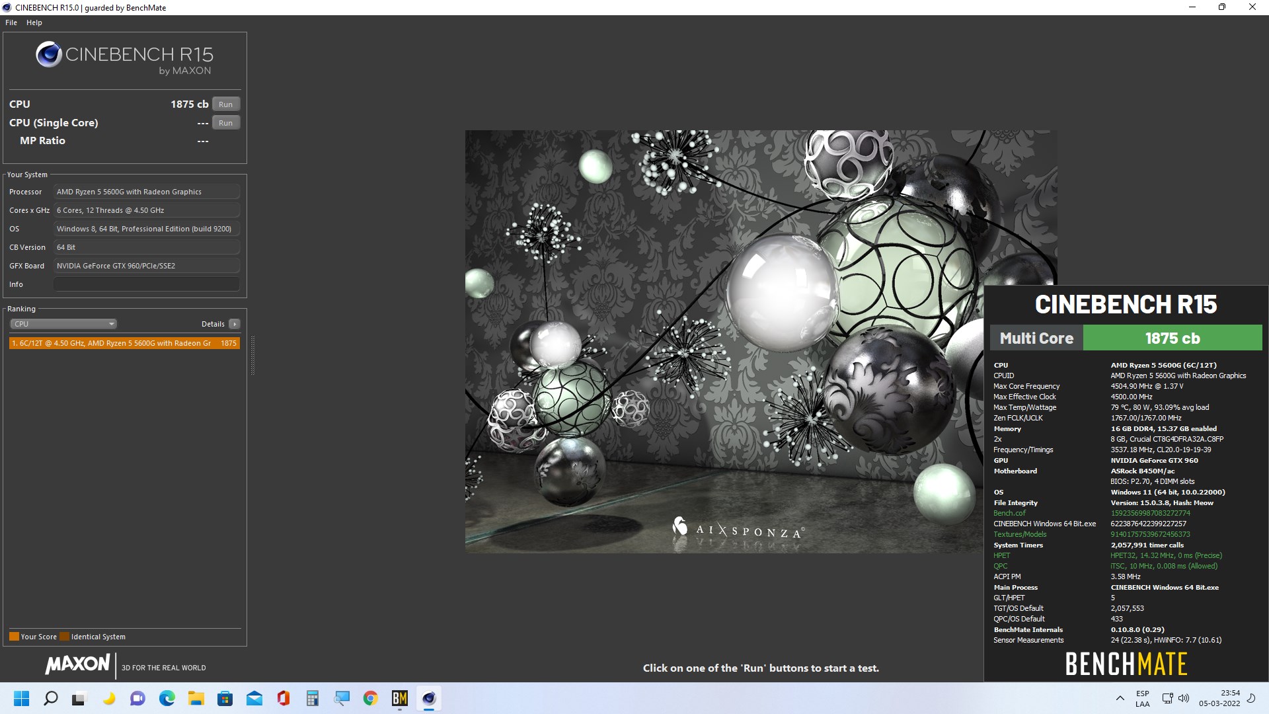
Task: Open taskbar Search
Action: tap(50, 698)
